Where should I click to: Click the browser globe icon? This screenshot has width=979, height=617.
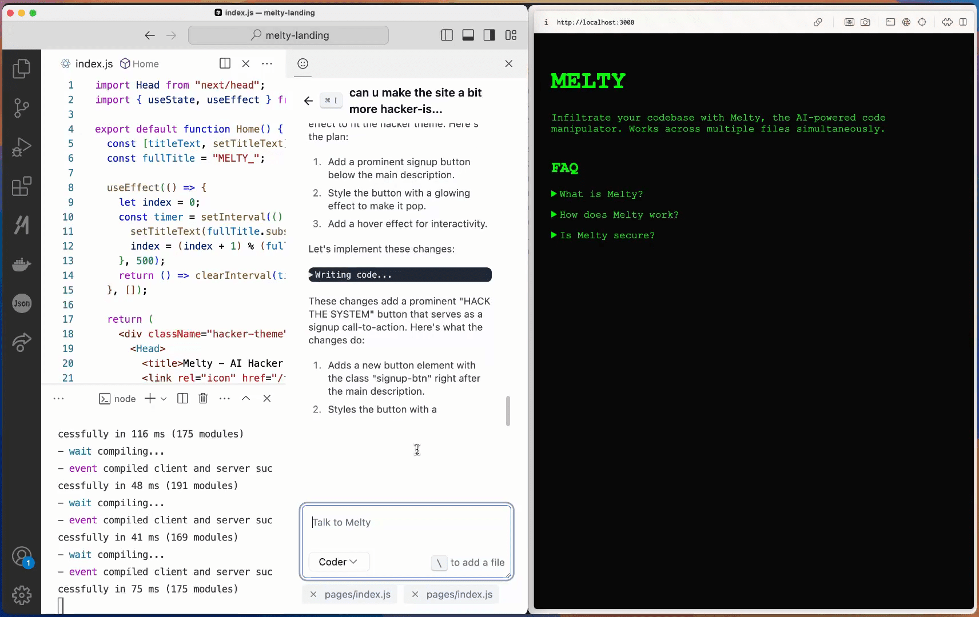(x=906, y=22)
